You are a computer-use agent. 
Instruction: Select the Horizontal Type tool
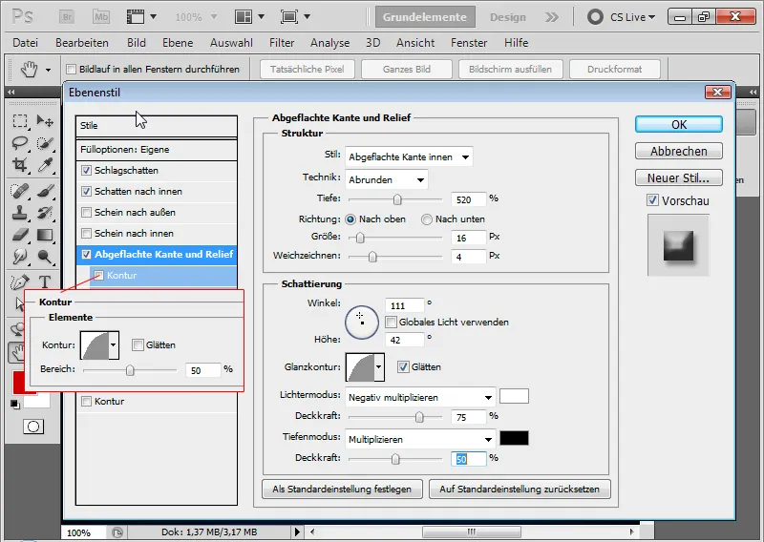[x=45, y=281]
